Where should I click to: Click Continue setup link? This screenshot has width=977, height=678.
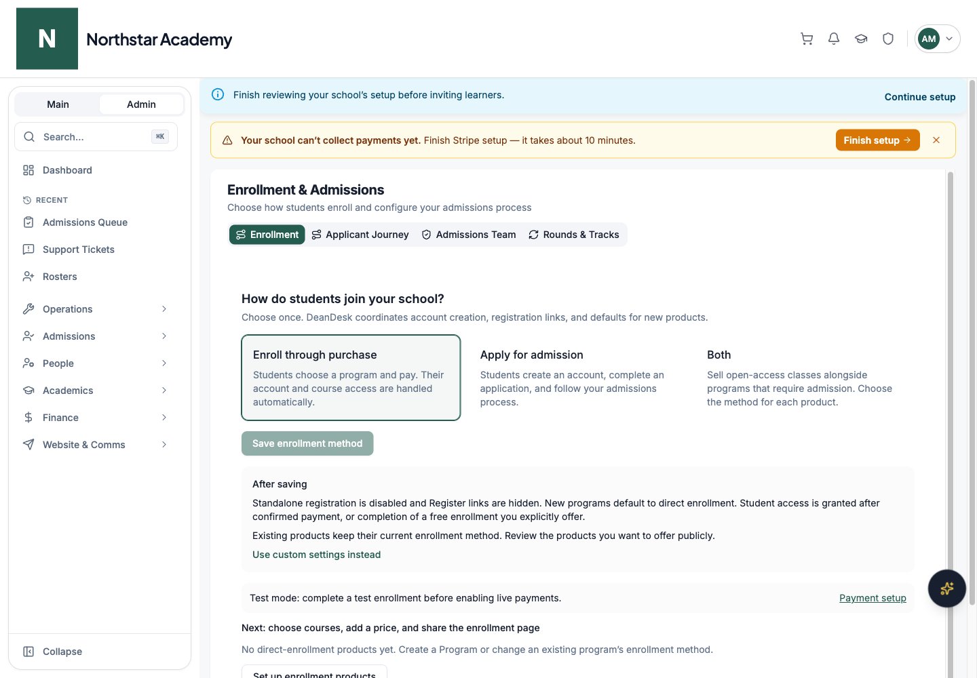click(920, 97)
